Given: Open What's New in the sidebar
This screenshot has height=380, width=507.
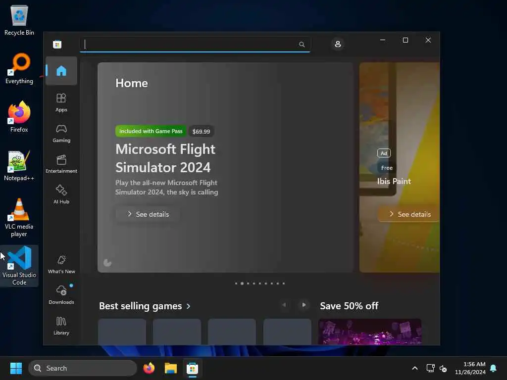Looking at the screenshot, I should 61,264.
